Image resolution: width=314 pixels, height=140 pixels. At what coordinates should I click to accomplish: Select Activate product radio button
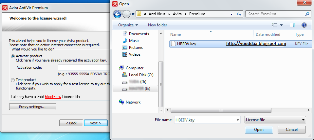point(13,56)
